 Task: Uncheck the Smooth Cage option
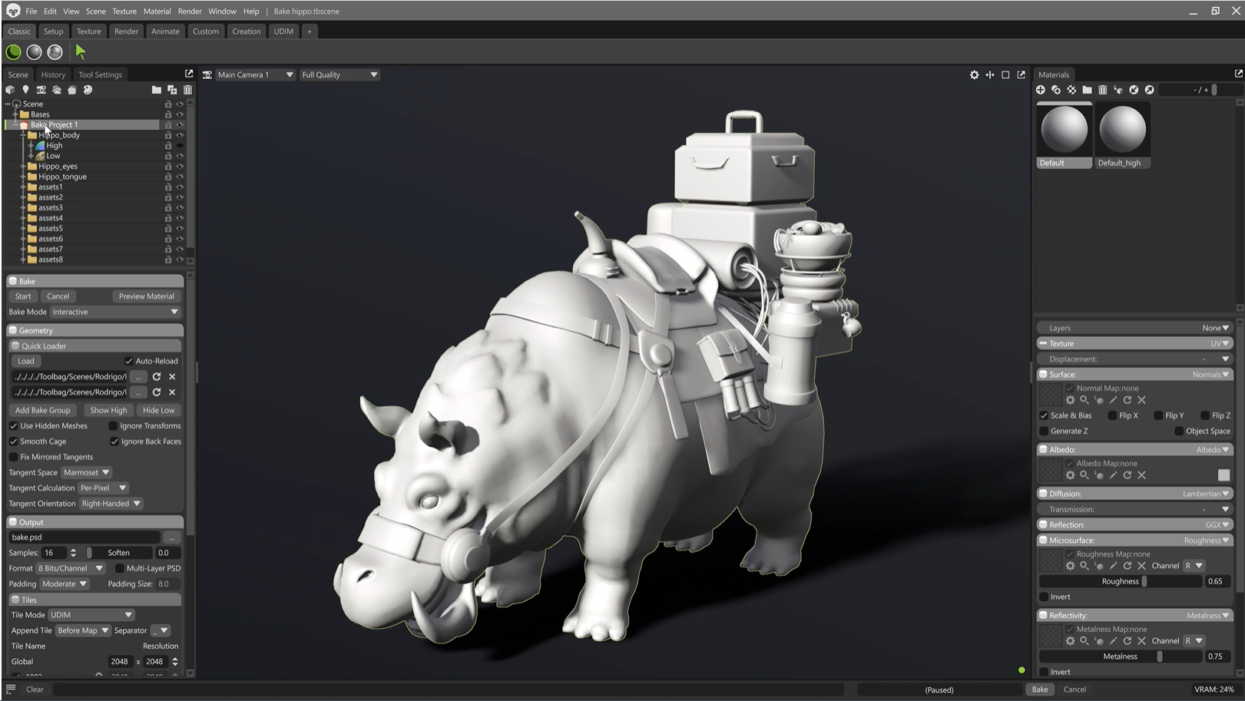(x=14, y=441)
